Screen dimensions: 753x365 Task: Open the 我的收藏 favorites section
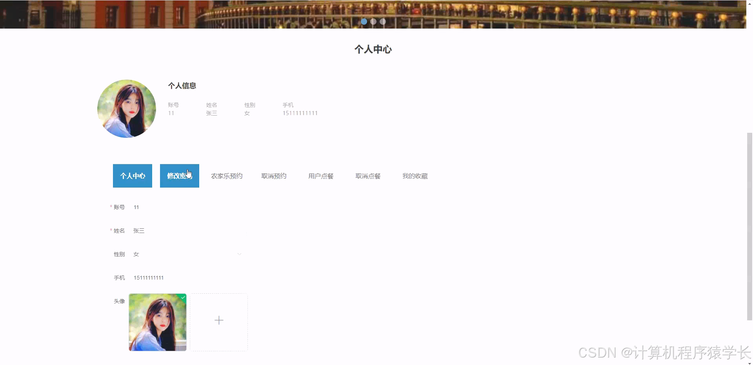pos(415,176)
